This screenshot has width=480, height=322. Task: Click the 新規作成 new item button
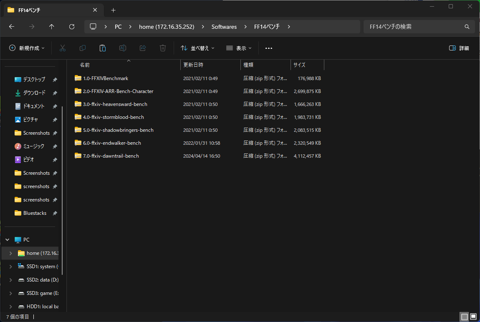pos(27,48)
